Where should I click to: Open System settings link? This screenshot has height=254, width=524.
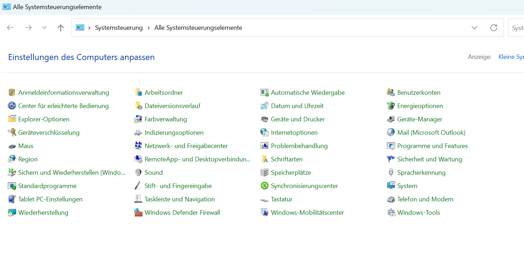[x=407, y=186]
